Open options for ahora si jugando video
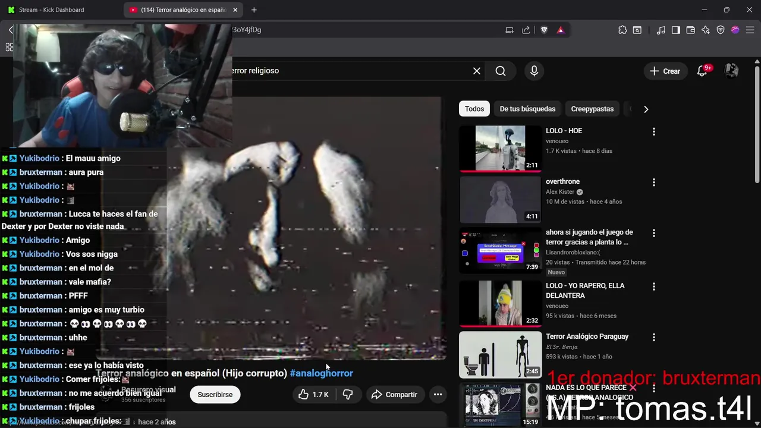 pyautogui.click(x=654, y=233)
